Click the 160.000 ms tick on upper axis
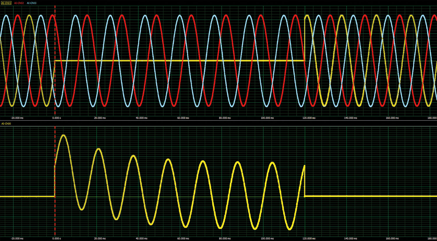Viewport: 437px width, 241px height. coord(392,118)
